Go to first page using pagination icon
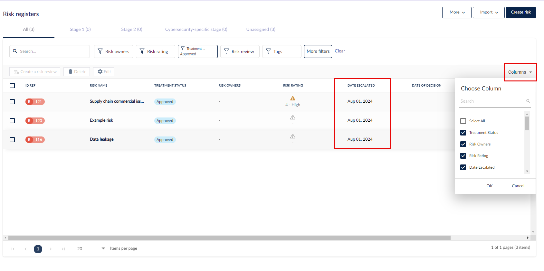This screenshot has width=544, height=271. point(13,249)
